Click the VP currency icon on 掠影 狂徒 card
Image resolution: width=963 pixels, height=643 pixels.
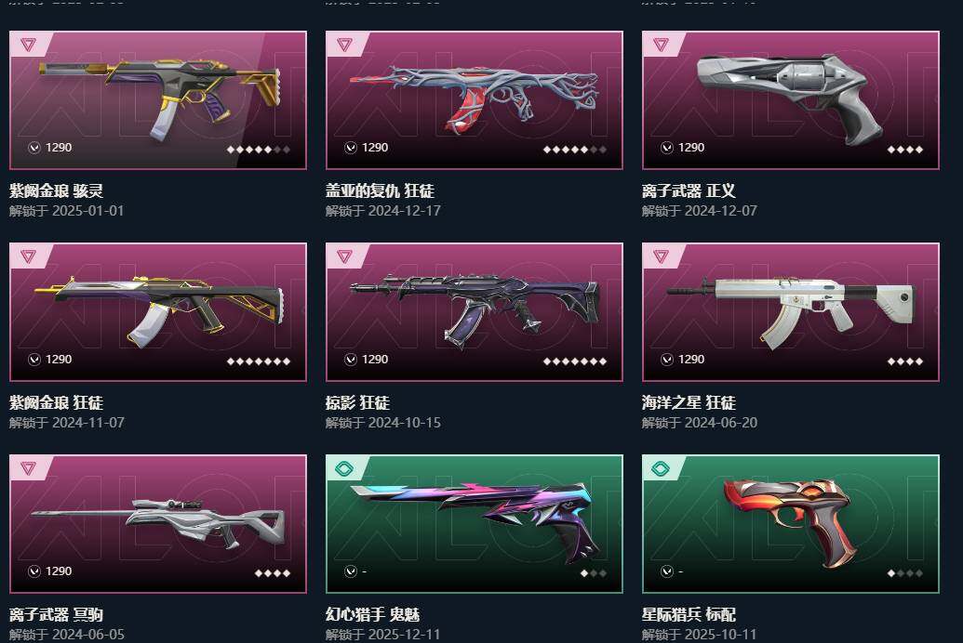[x=351, y=360]
